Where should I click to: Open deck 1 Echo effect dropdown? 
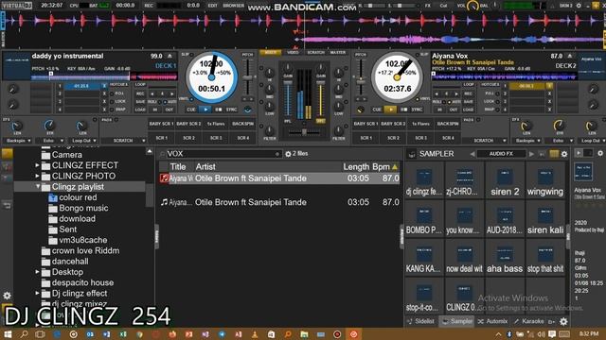pos(50,141)
